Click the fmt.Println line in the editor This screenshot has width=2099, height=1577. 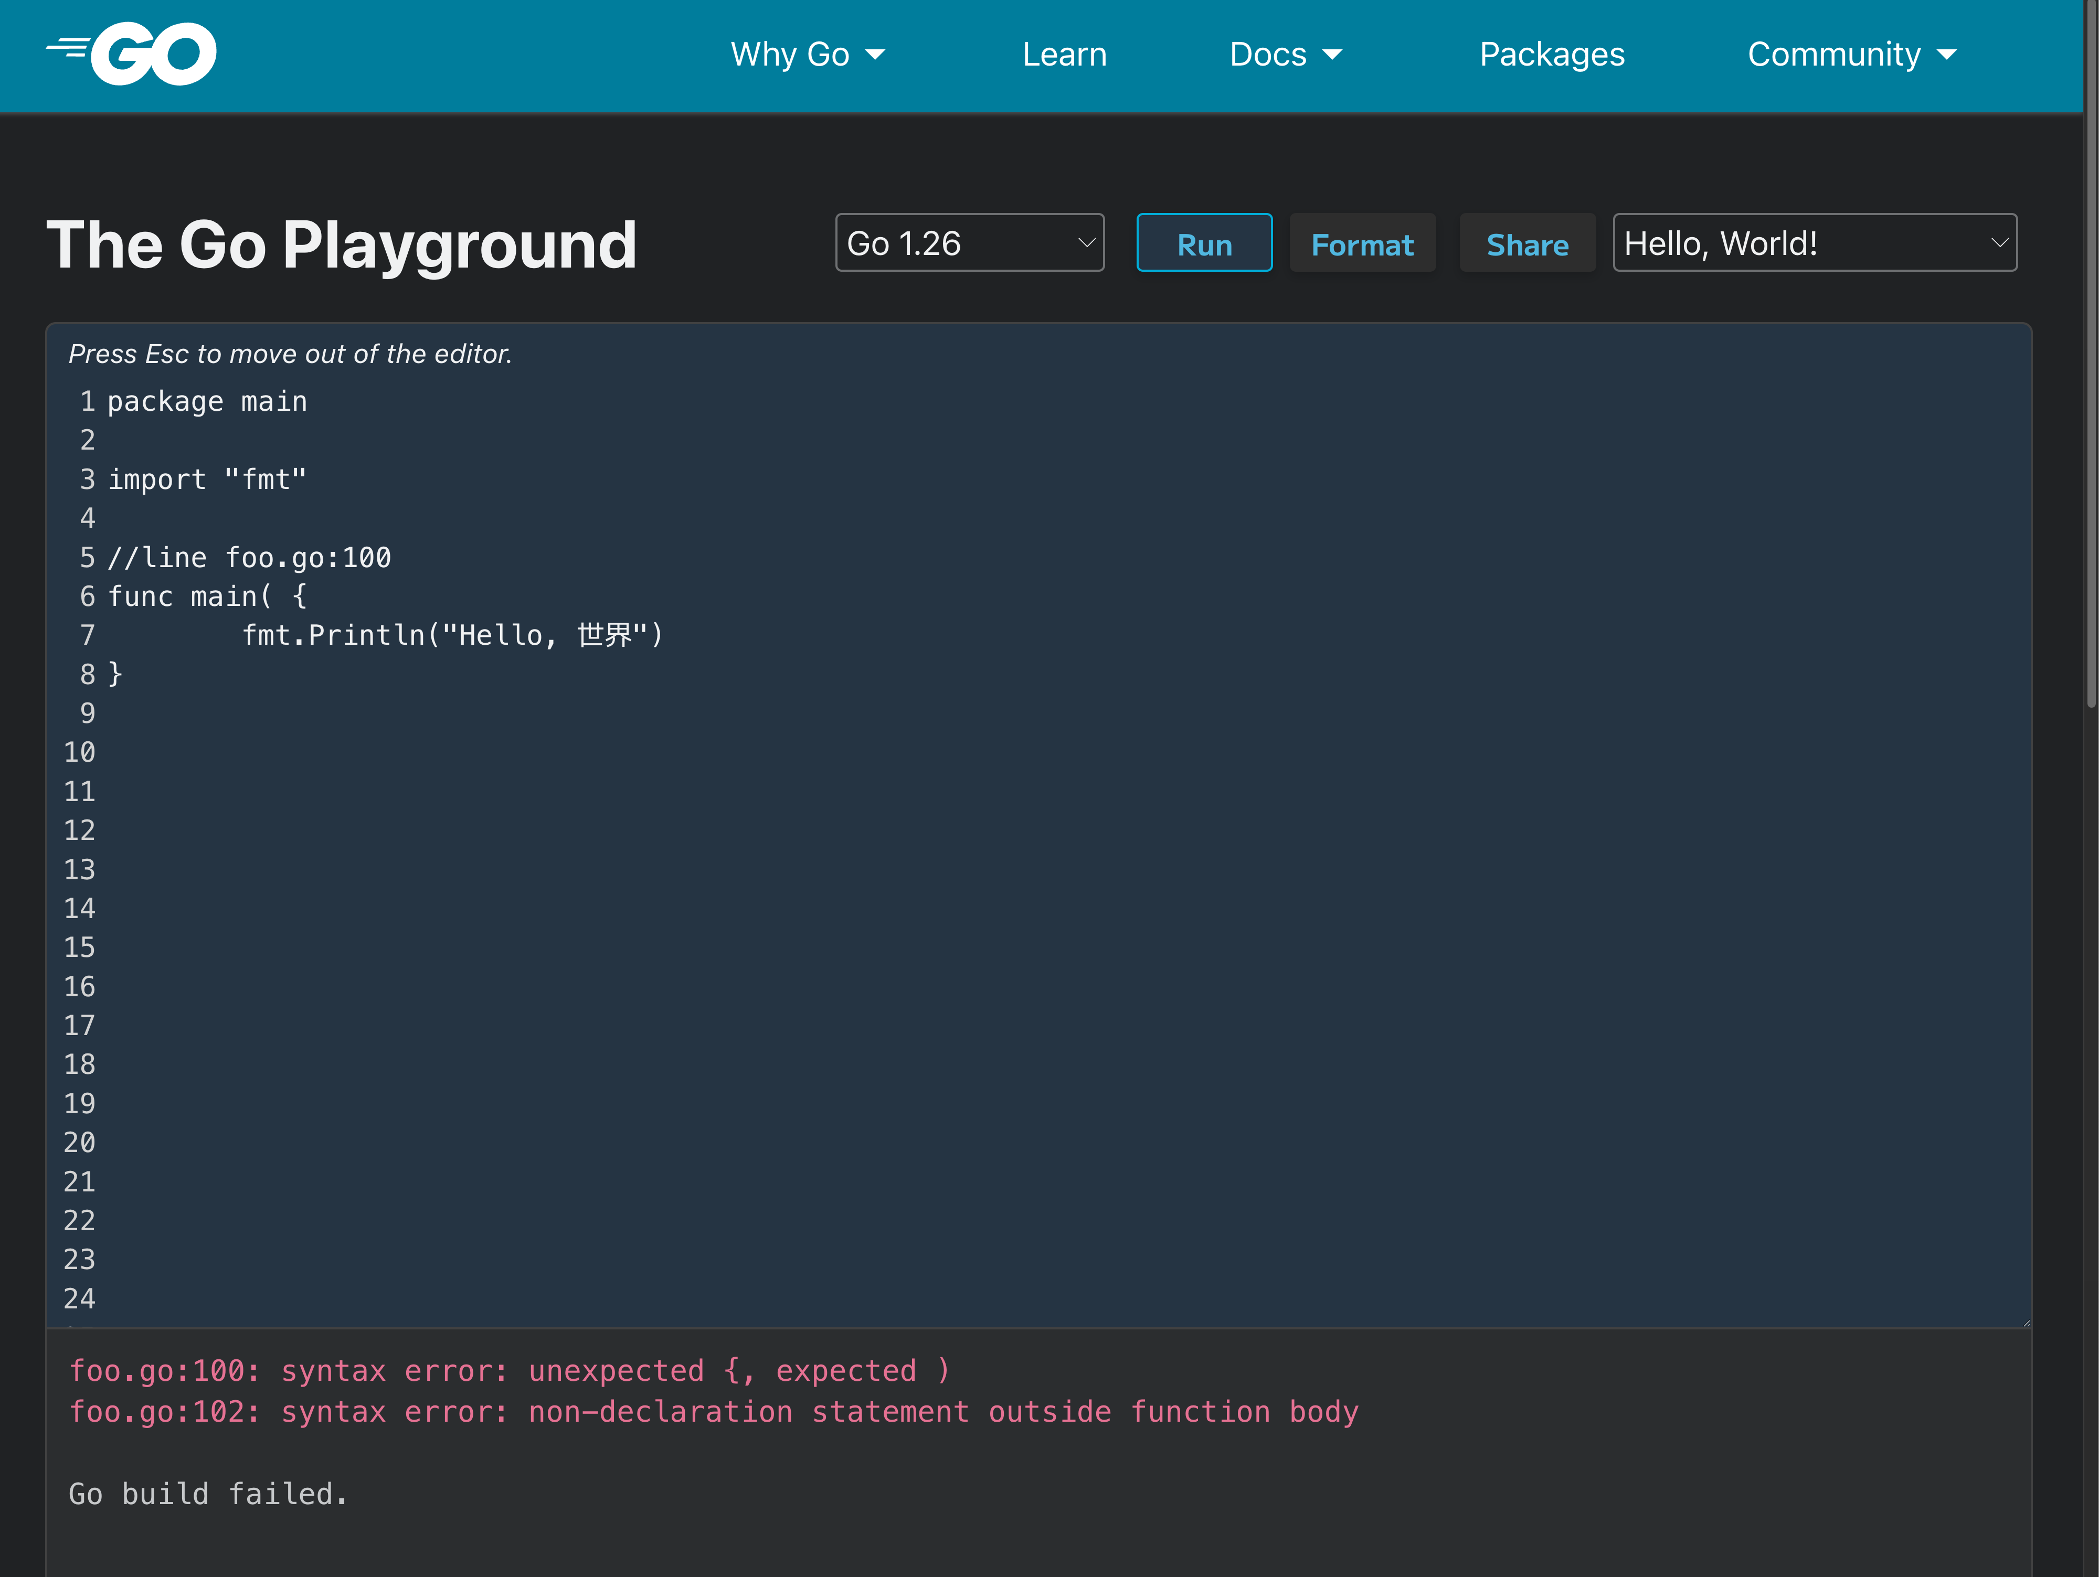coord(452,636)
